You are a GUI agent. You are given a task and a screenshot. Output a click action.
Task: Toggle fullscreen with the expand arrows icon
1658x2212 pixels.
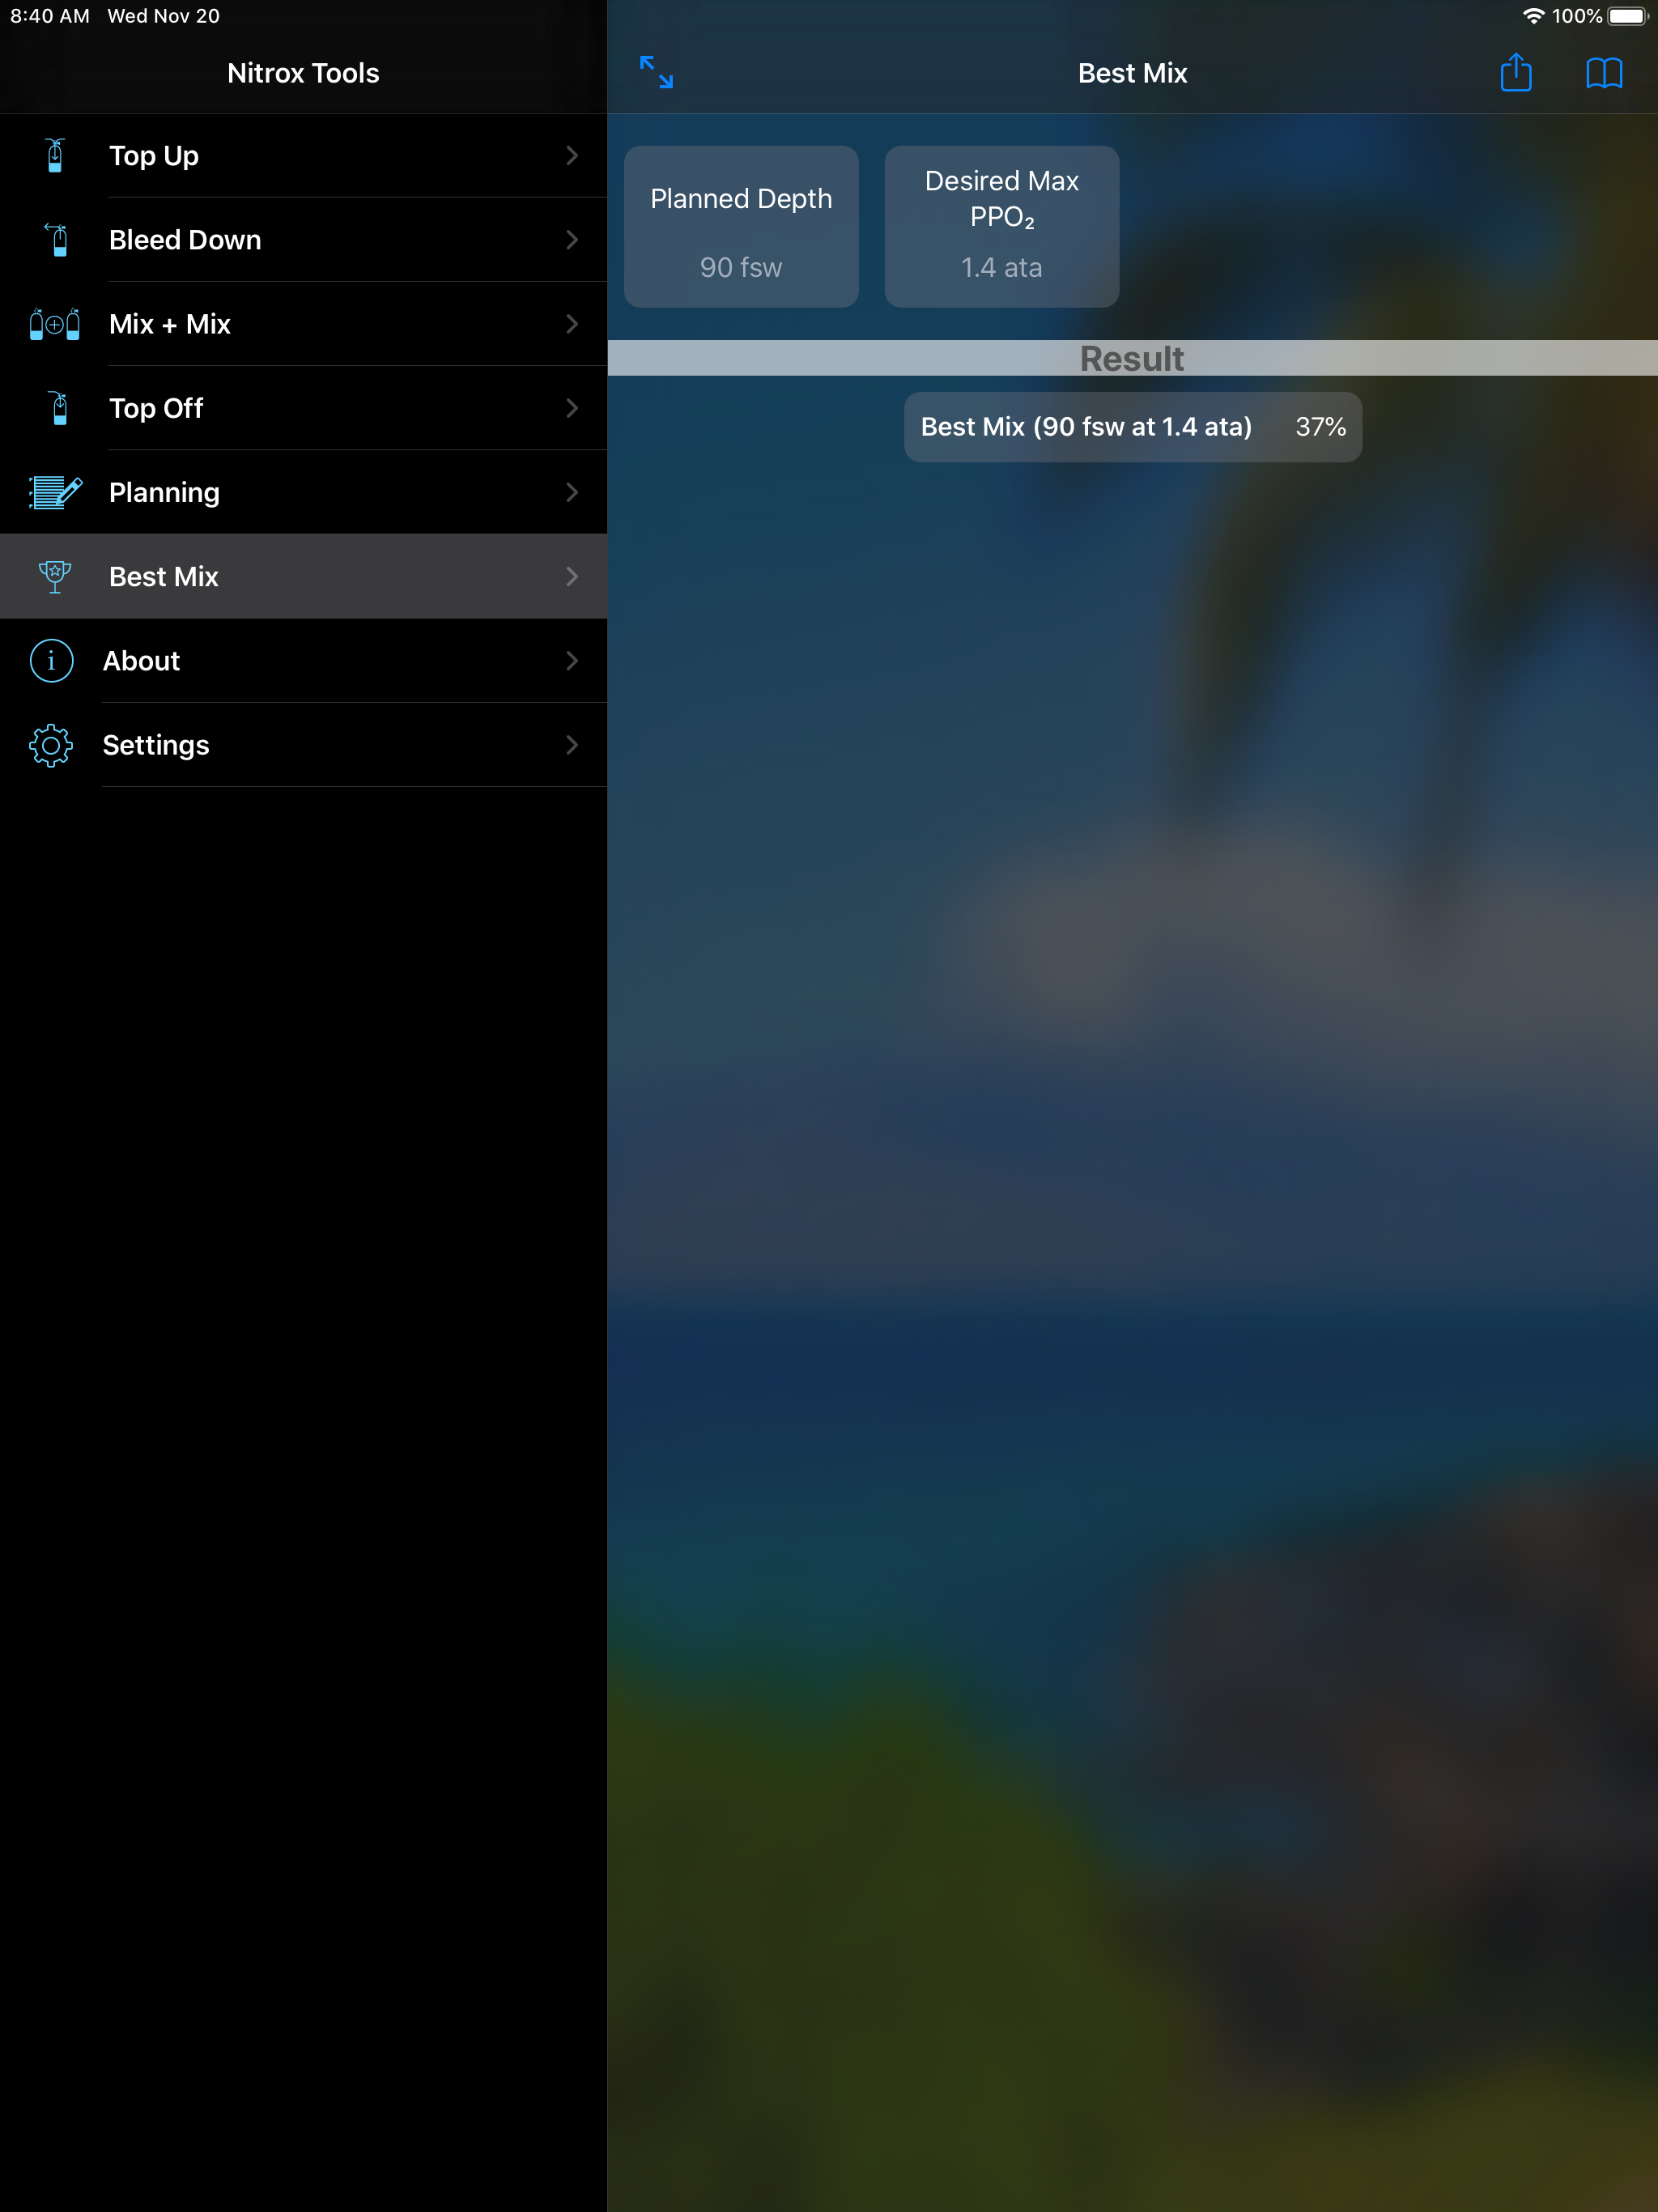pyautogui.click(x=656, y=72)
